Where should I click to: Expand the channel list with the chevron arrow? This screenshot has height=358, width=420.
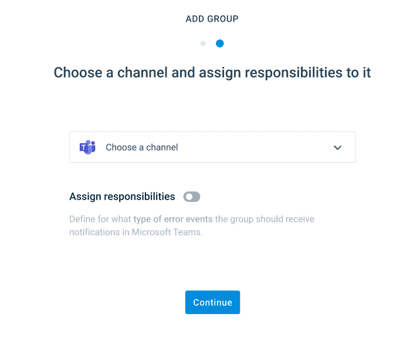click(337, 148)
